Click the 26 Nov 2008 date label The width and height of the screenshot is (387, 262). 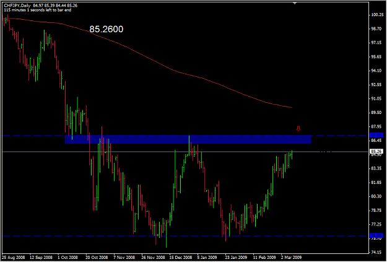154,258
